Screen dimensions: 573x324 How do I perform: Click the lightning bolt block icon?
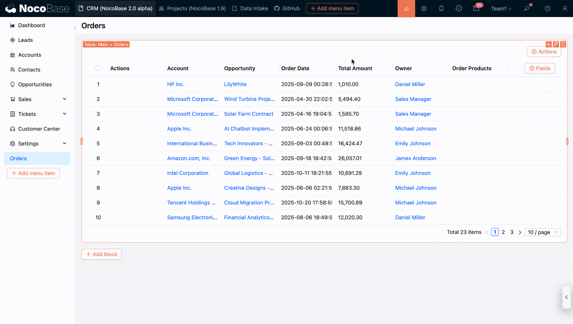tap(556, 44)
